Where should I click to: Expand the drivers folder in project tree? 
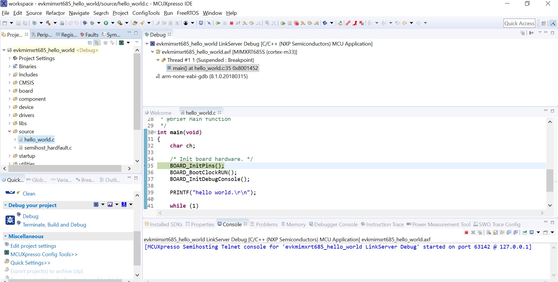[9, 115]
